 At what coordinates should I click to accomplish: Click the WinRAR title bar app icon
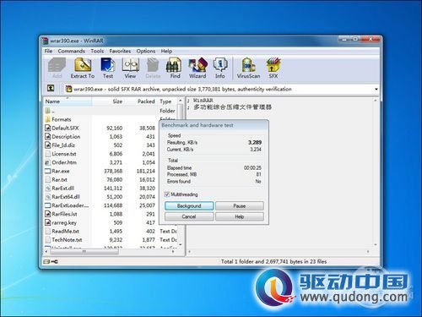(x=46, y=41)
